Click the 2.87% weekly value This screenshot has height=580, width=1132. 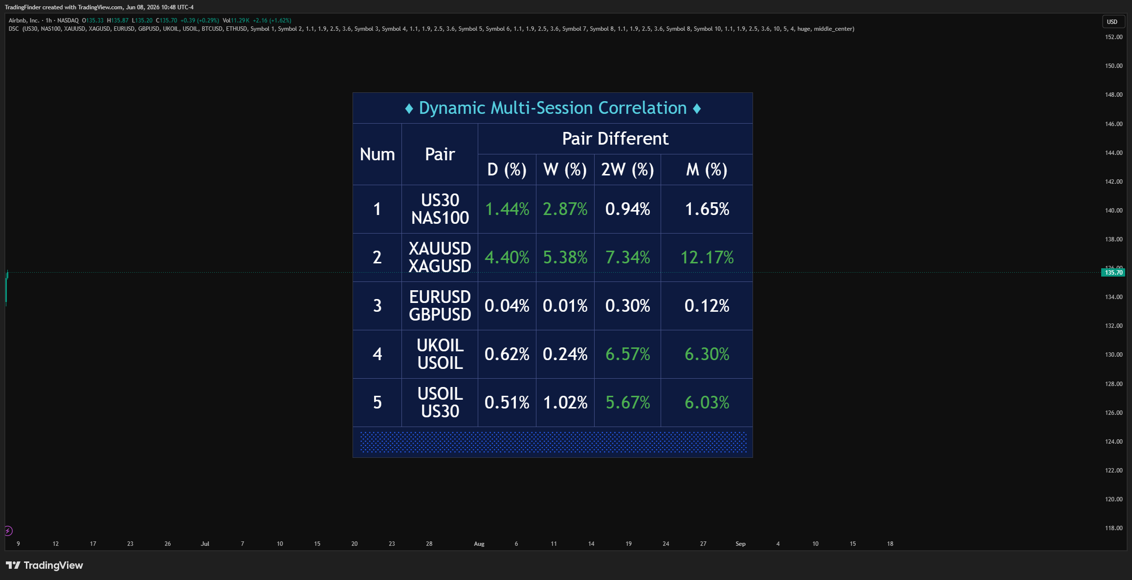click(565, 209)
